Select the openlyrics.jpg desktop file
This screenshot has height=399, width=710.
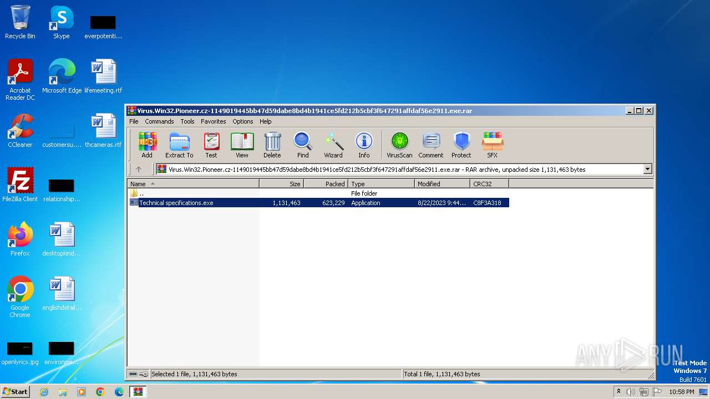(20, 354)
